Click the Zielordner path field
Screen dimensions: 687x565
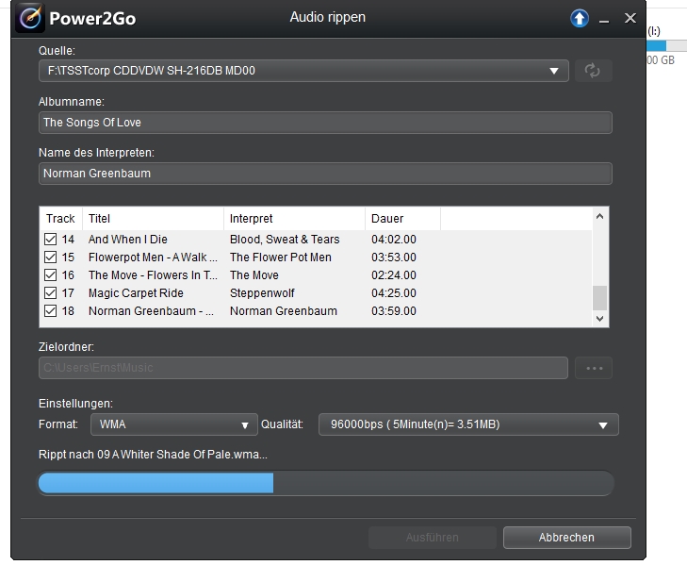(303, 368)
